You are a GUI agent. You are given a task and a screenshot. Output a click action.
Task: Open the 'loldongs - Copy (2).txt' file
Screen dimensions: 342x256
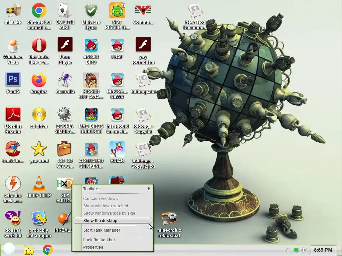(x=143, y=149)
